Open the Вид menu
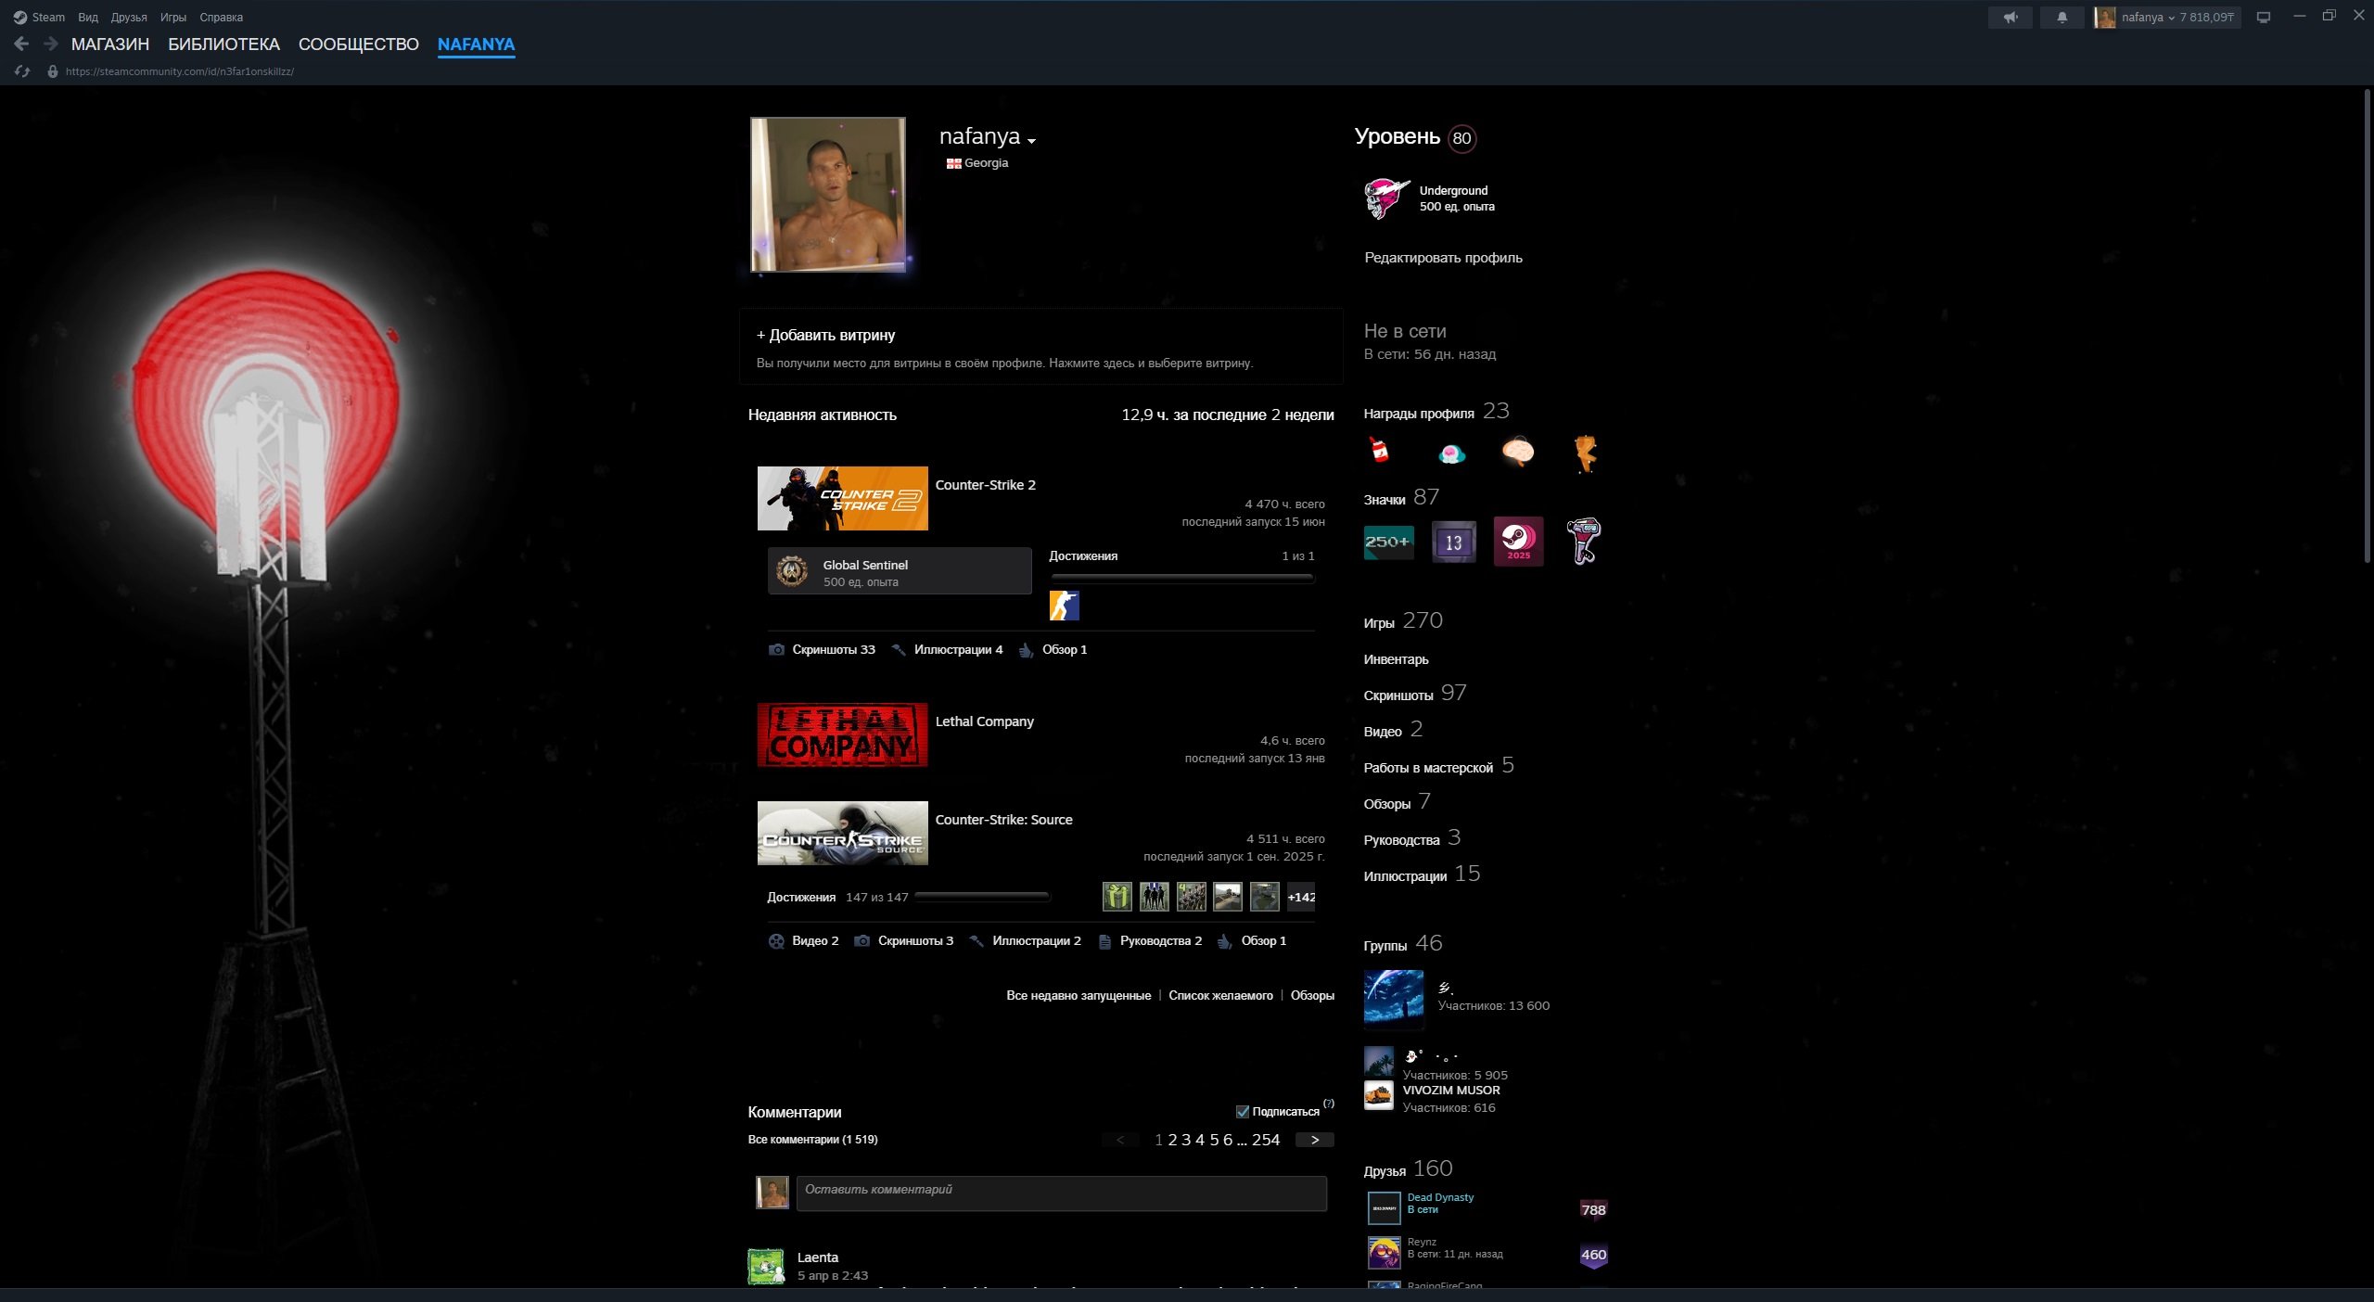 click(x=88, y=17)
